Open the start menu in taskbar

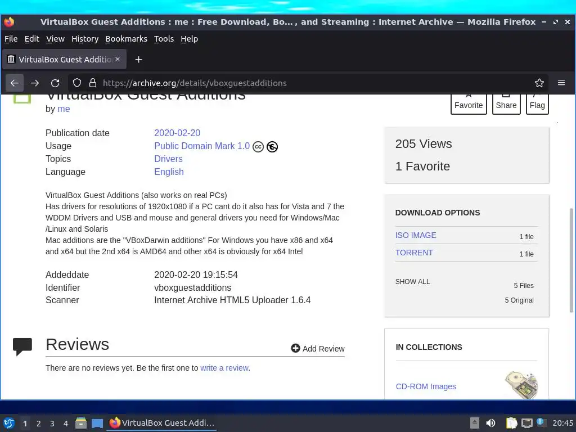9,423
